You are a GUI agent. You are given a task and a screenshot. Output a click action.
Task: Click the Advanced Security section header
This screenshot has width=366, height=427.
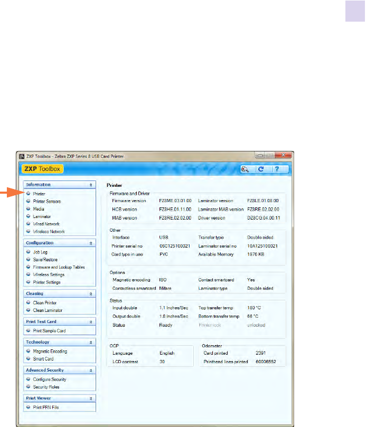[59, 370]
